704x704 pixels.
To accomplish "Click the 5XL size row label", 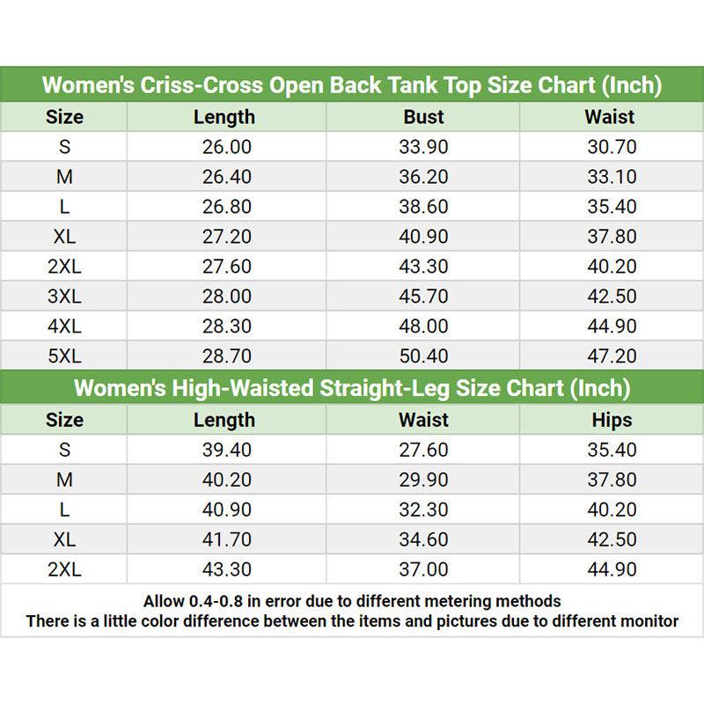I will coord(64,356).
